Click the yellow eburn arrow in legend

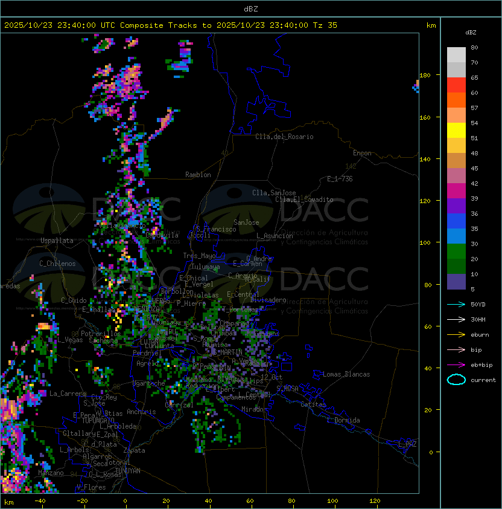[x=456, y=335]
